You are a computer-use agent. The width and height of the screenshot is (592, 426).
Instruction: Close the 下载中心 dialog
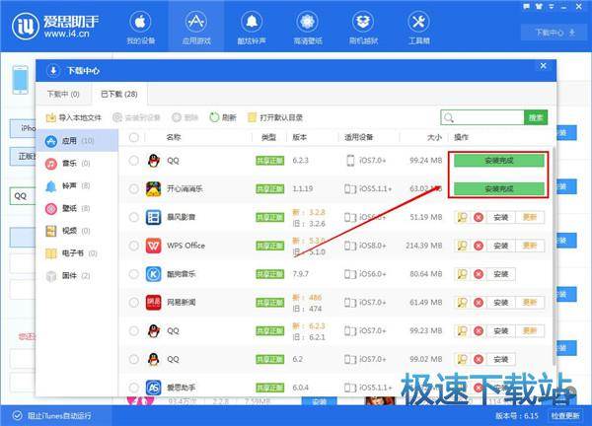543,66
